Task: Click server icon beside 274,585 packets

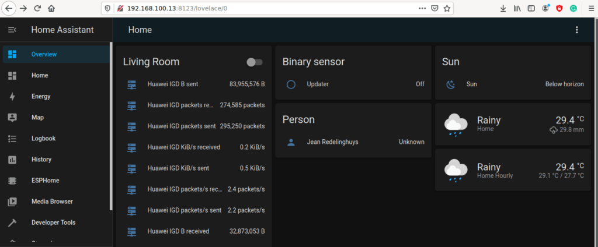Action: (x=131, y=105)
